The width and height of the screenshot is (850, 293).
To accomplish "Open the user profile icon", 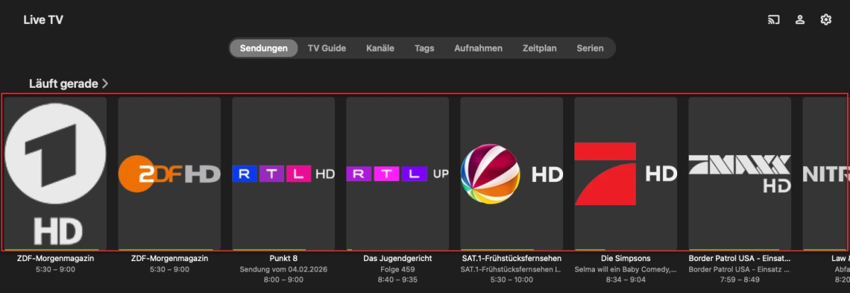I will click(800, 20).
